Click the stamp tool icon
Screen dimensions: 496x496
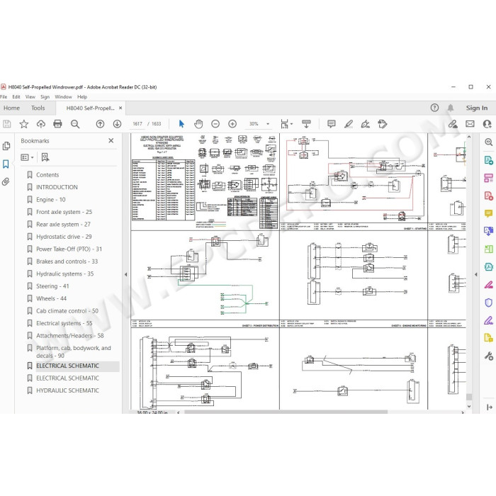point(383,124)
